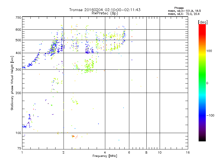Click the y-axis tick label "500"
The height and width of the screenshot is (166, 221).
tap(18, 40)
